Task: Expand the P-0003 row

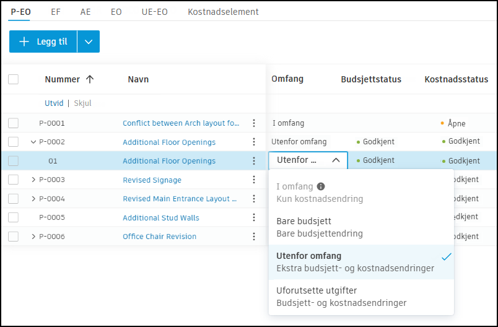Action: tap(33, 180)
